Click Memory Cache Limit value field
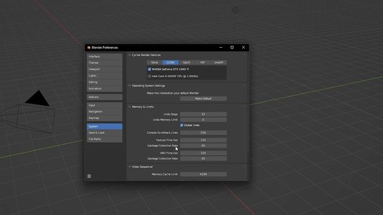This screenshot has width=383, height=215. (203, 174)
